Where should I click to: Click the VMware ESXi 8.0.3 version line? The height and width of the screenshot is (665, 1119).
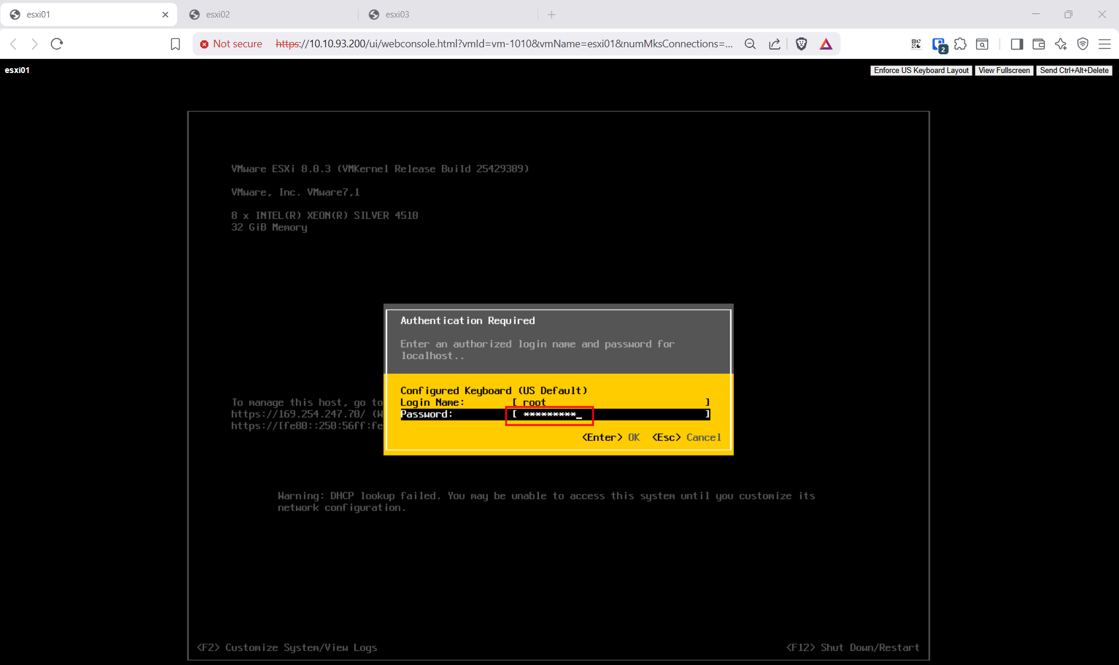[x=380, y=169]
